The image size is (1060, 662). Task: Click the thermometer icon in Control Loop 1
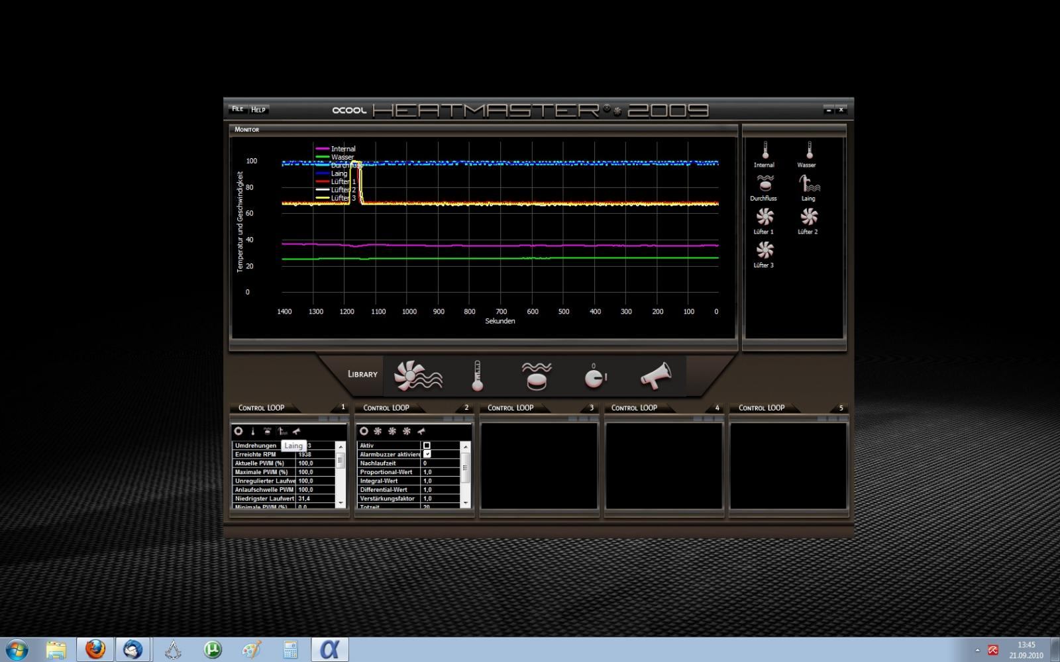(x=253, y=431)
